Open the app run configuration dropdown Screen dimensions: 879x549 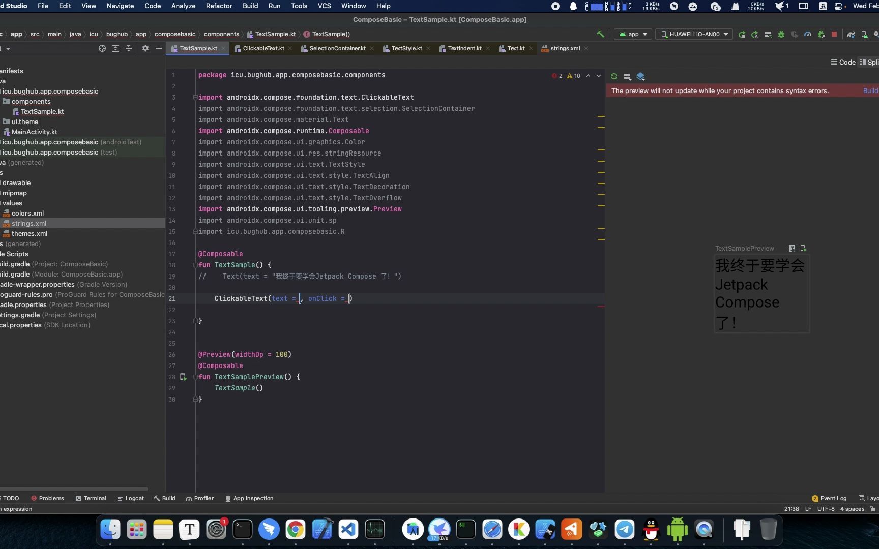point(632,34)
